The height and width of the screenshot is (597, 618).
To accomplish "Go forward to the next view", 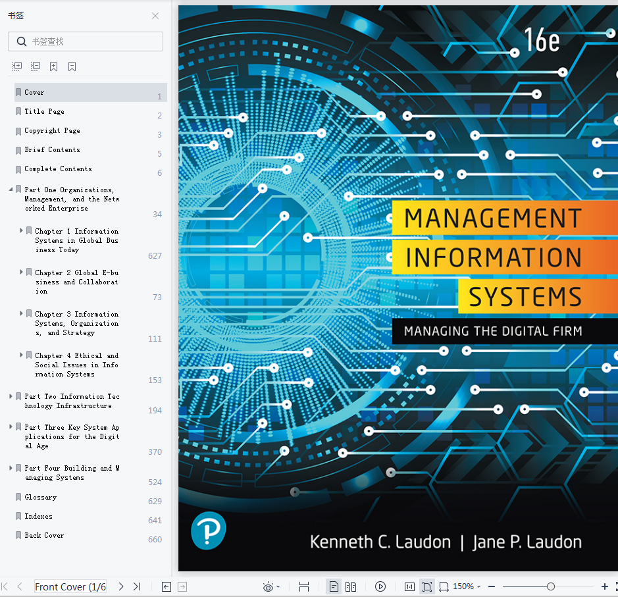I will (182, 587).
